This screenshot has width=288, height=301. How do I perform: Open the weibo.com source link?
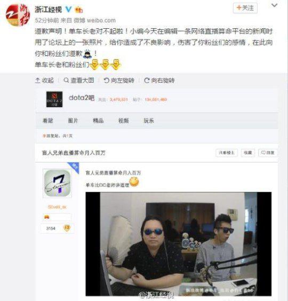[x=101, y=20]
